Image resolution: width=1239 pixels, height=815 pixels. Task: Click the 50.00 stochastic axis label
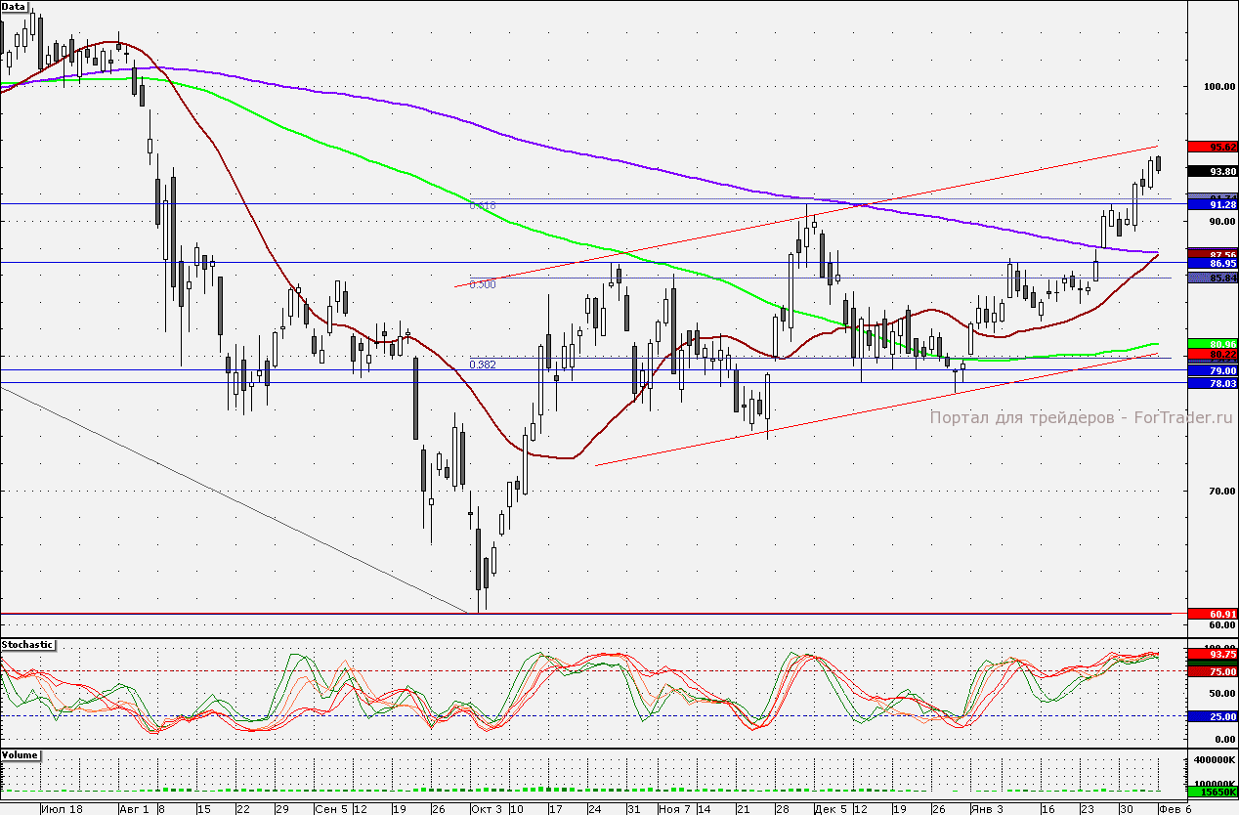coord(1223,694)
